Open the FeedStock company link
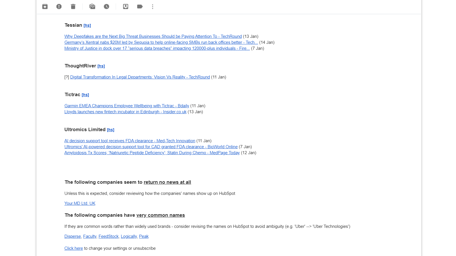Screen dimensions: 456x256 [109, 236]
